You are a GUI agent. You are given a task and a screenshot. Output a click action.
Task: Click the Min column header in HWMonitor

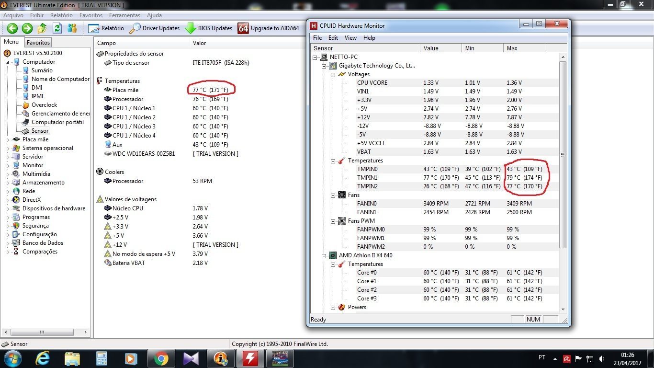483,48
